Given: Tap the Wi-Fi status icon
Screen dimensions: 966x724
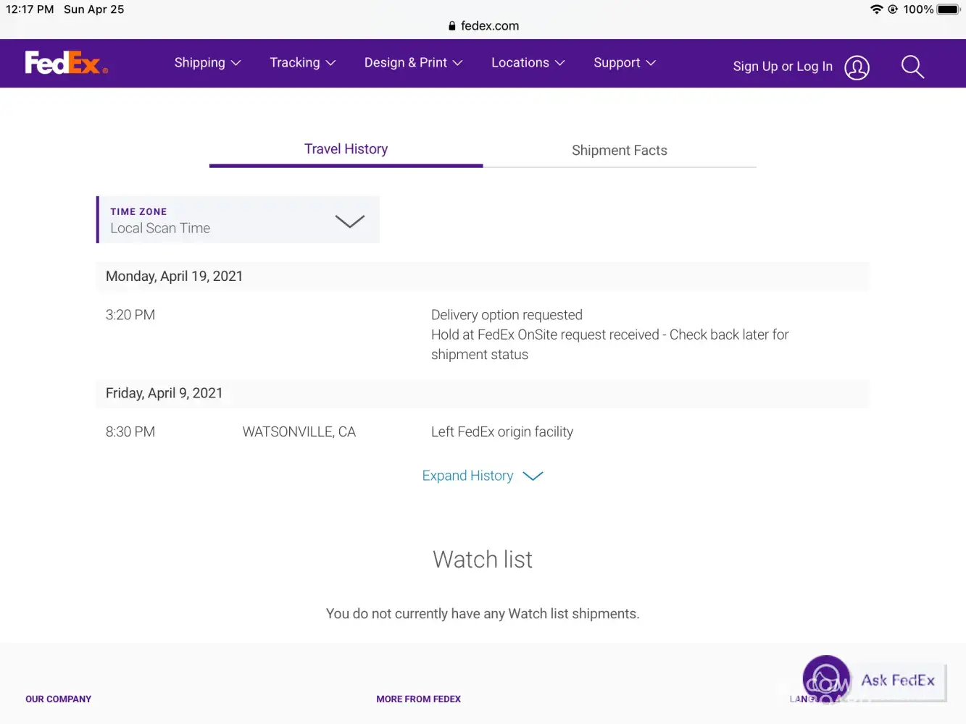Looking at the screenshot, I should tap(876, 9).
